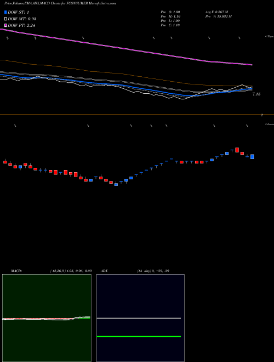The height and width of the screenshot is (362, 274).
Task: Select the 'DOW MT: 0.93' legend text
Action: point(22,19)
